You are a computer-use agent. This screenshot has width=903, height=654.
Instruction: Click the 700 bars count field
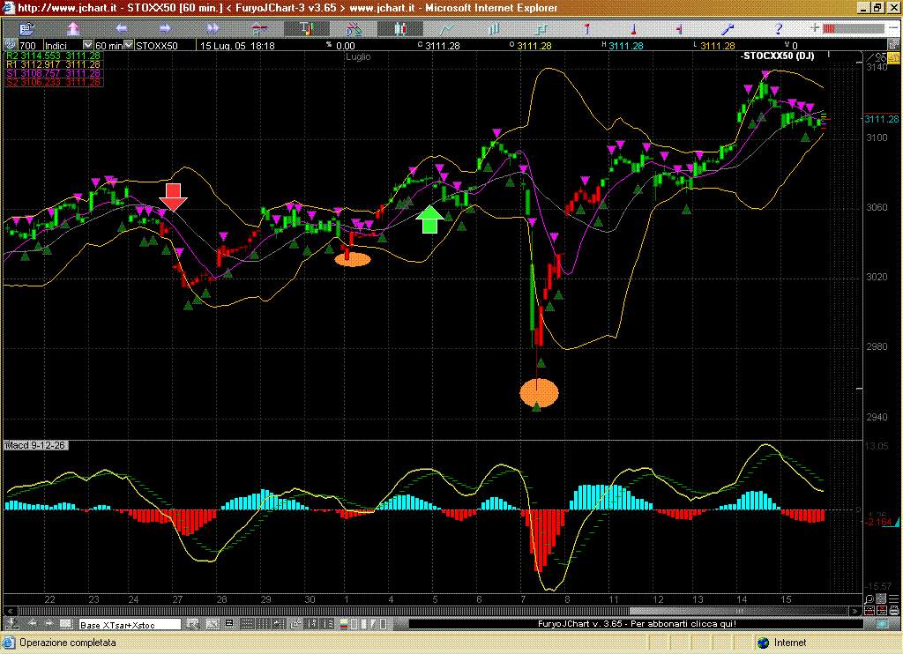27,45
